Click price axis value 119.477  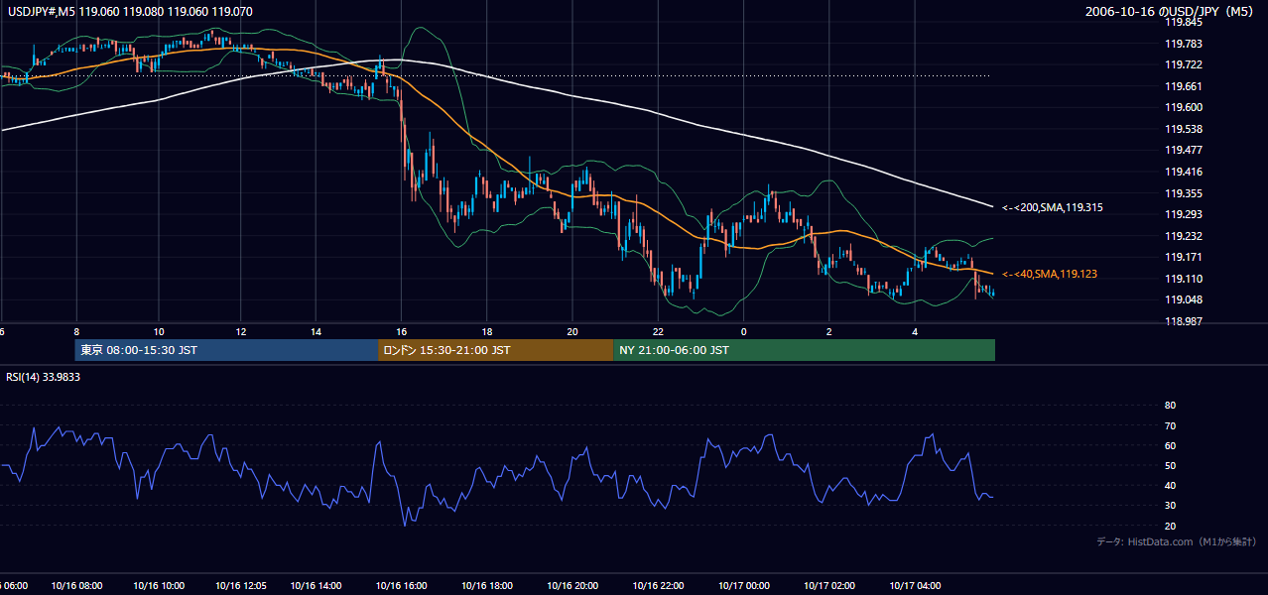coord(1183,151)
